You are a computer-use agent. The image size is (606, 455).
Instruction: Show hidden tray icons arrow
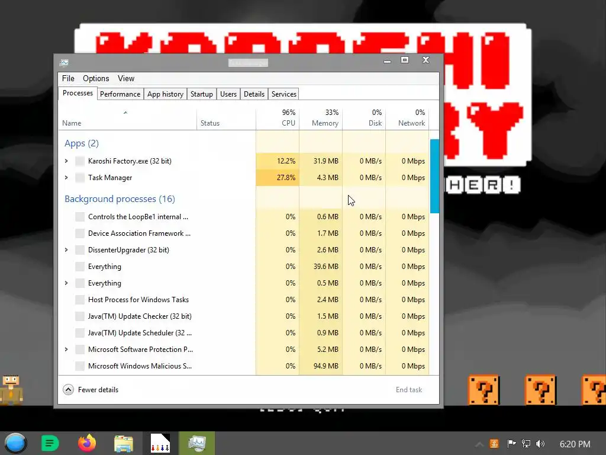click(x=479, y=444)
